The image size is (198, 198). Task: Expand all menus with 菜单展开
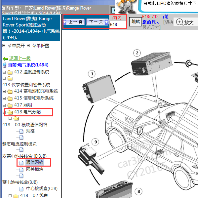coord(16,46)
